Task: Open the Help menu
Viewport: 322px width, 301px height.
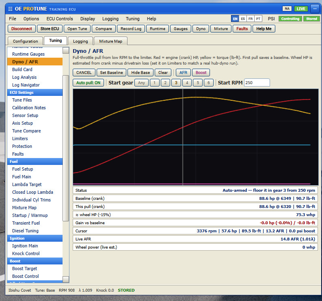Action: click(x=151, y=19)
